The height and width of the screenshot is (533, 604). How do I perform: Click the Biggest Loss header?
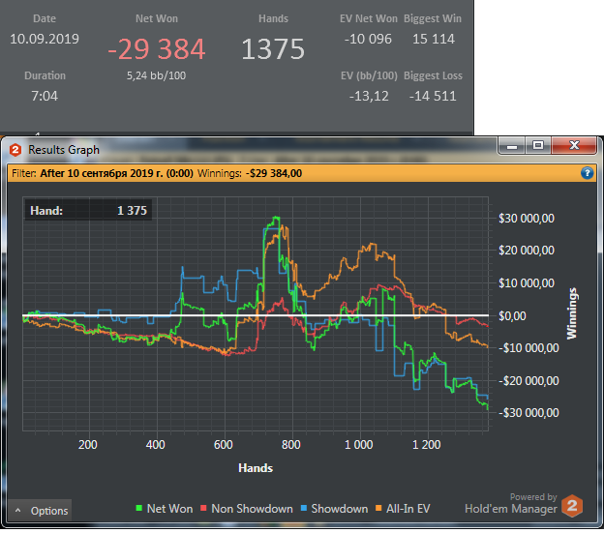[433, 75]
